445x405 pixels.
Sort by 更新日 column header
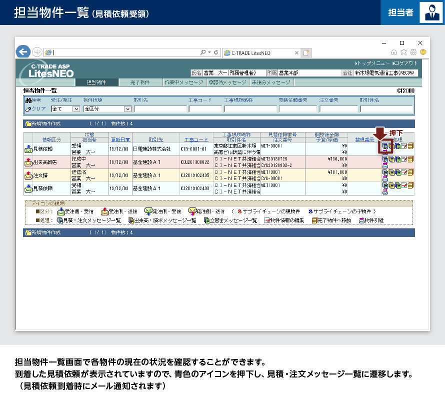[x=120, y=139]
